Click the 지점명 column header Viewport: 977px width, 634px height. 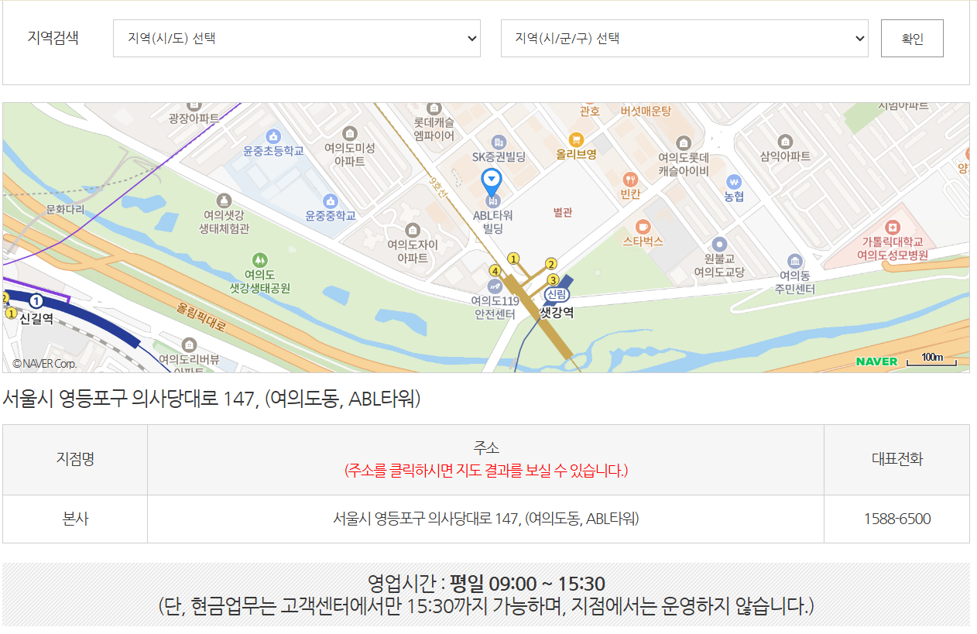tap(75, 459)
